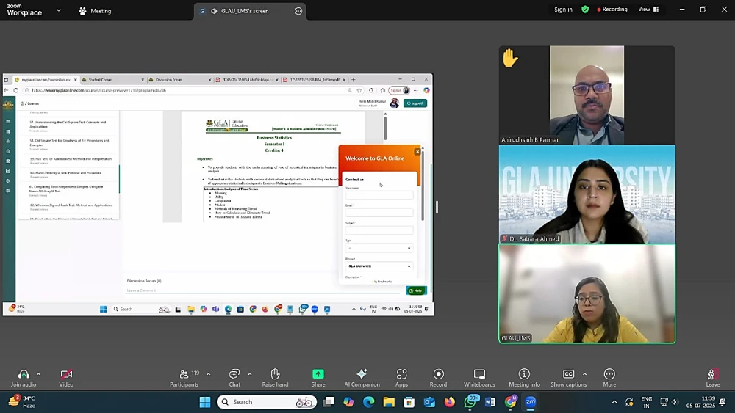Show Meeting info
Viewport: 735px width, 413px height.
pyautogui.click(x=524, y=377)
